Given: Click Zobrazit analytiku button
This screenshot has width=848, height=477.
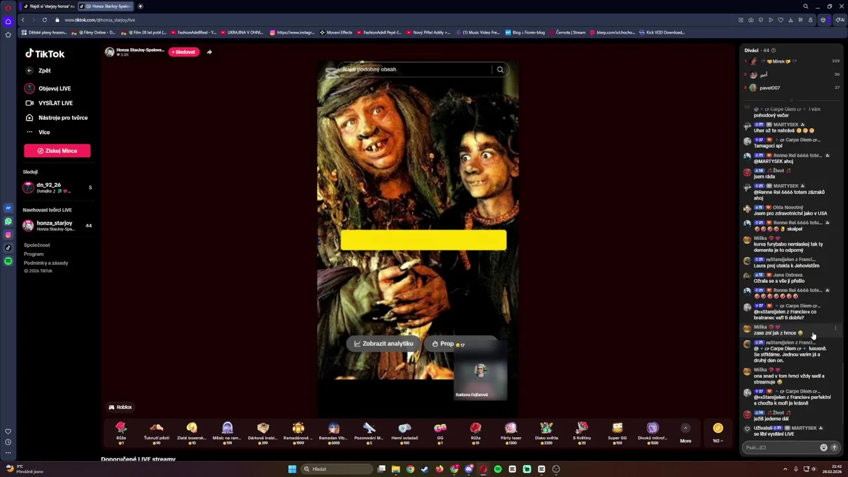Looking at the screenshot, I should [384, 343].
